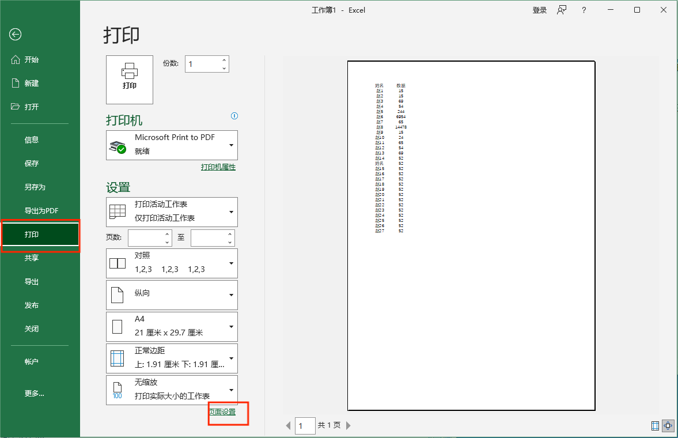Go to previous preview page arrow

[x=289, y=425]
